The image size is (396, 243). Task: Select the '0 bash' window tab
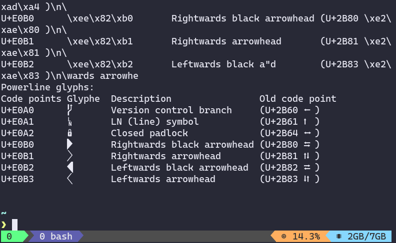coord(55,237)
